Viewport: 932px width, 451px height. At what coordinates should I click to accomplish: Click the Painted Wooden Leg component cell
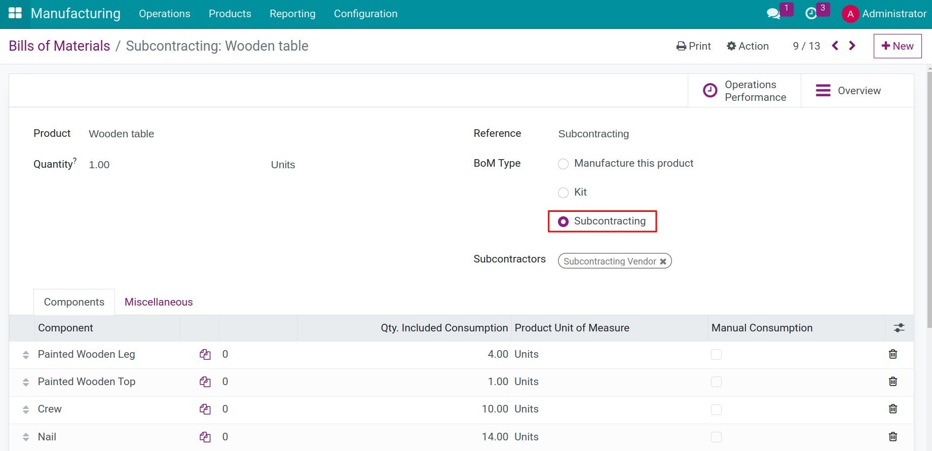(x=87, y=354)
